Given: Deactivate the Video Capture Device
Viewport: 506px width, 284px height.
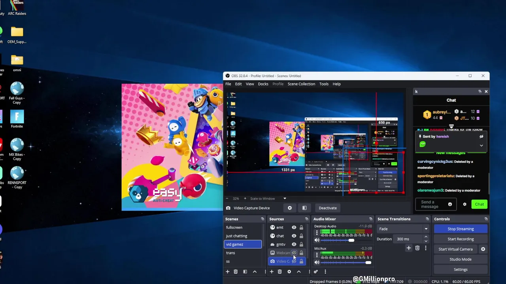Looking at the screenshot, I should pyautogui.click(x=328, y=208).
